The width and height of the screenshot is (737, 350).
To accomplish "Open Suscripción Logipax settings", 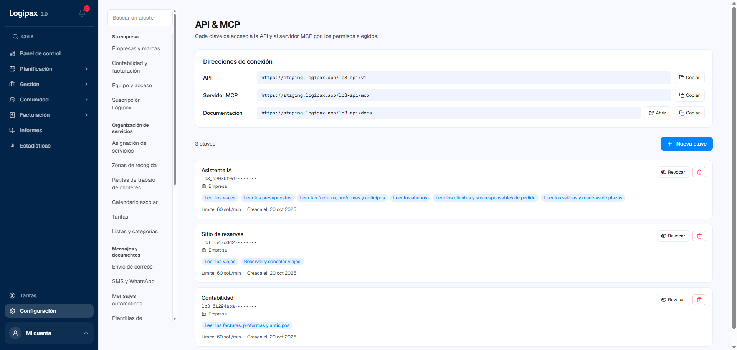I will point(126,104).
